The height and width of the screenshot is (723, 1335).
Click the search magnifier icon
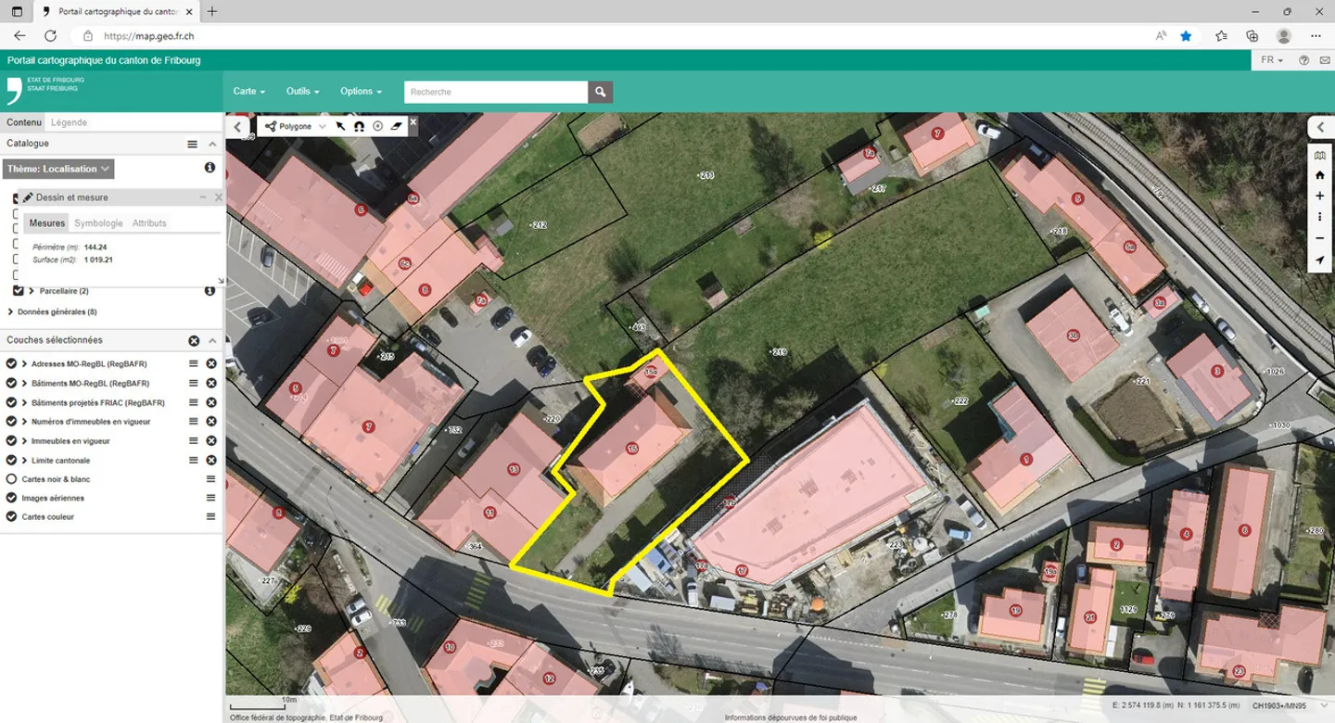pyautogui.click(x=599, y=91)
